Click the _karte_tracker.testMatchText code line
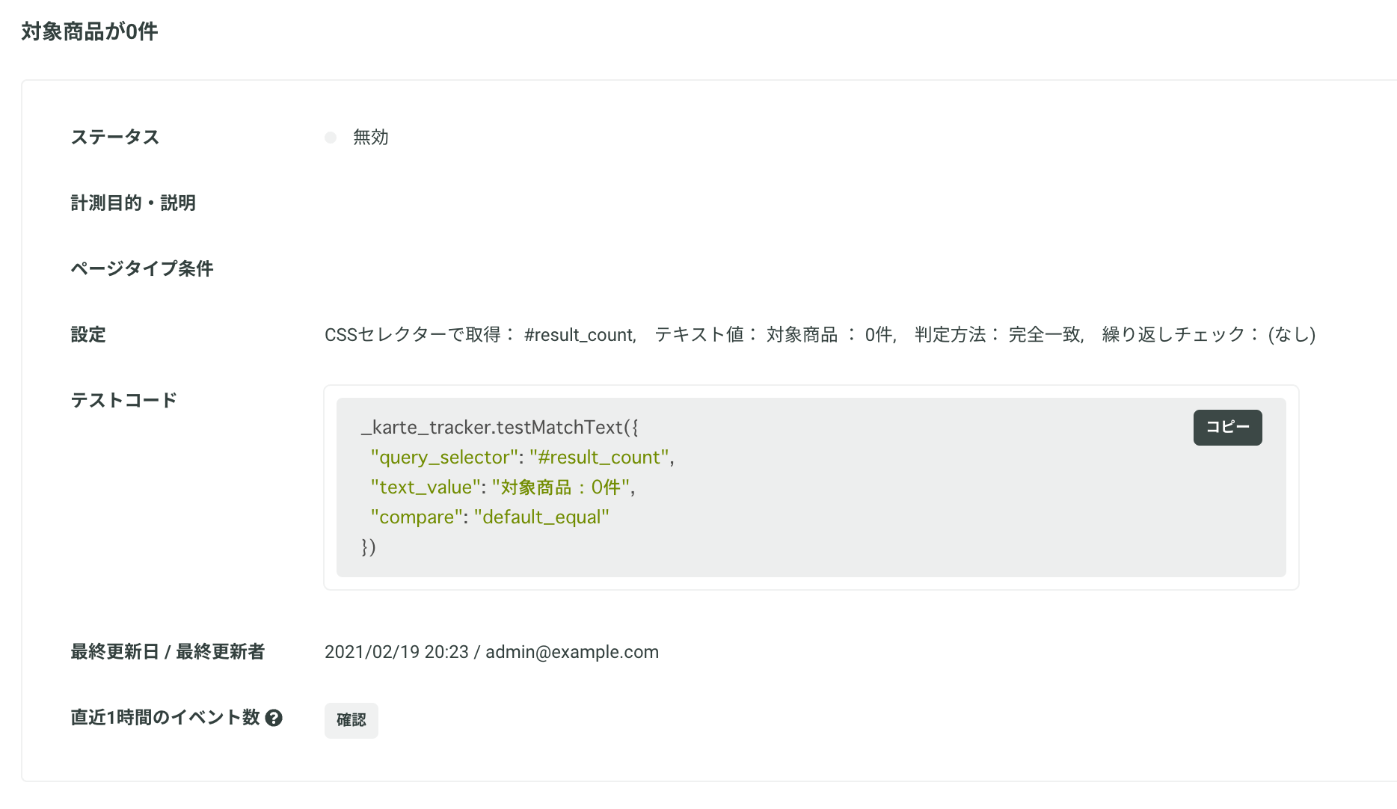 coord(500,428)
